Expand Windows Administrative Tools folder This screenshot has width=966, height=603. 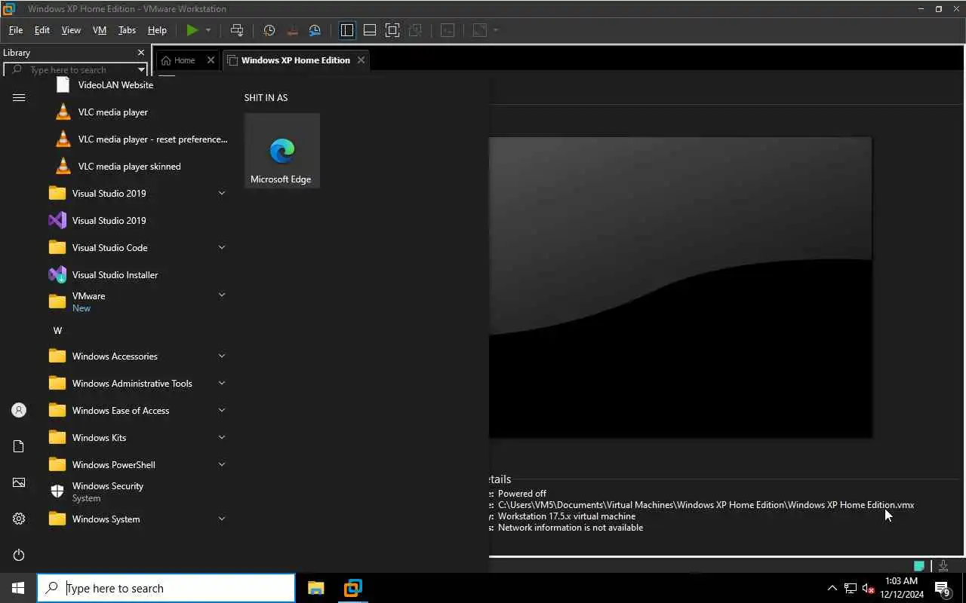coord(136,383)
